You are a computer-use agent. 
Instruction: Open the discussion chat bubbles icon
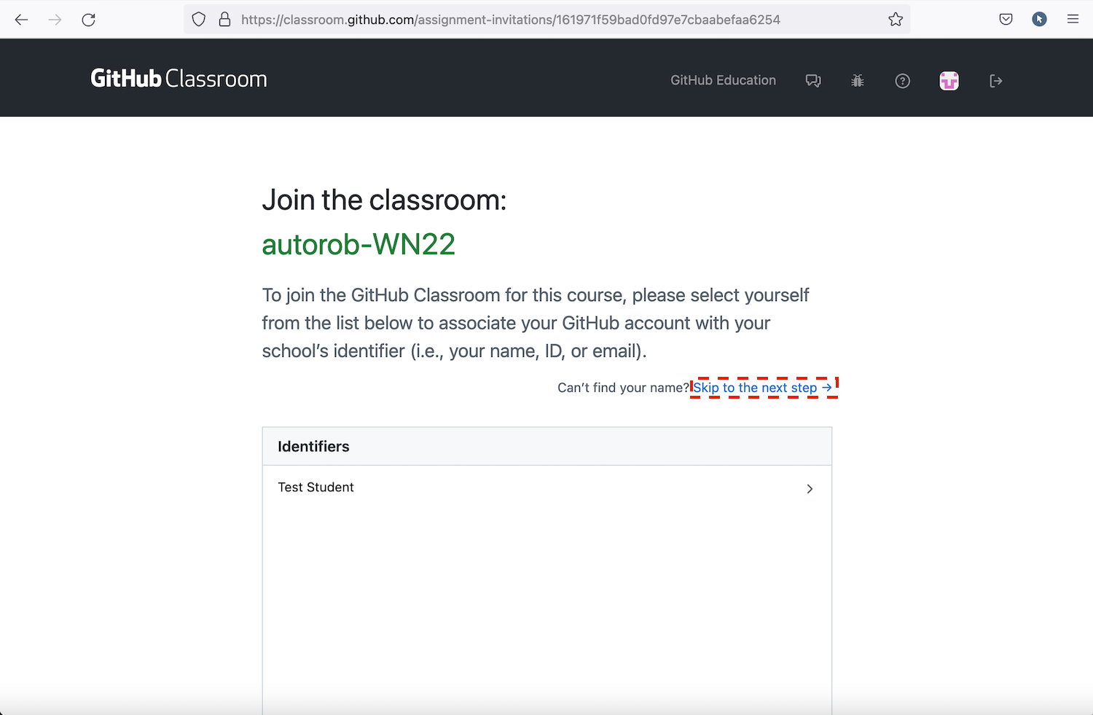(x=813, y=81)
